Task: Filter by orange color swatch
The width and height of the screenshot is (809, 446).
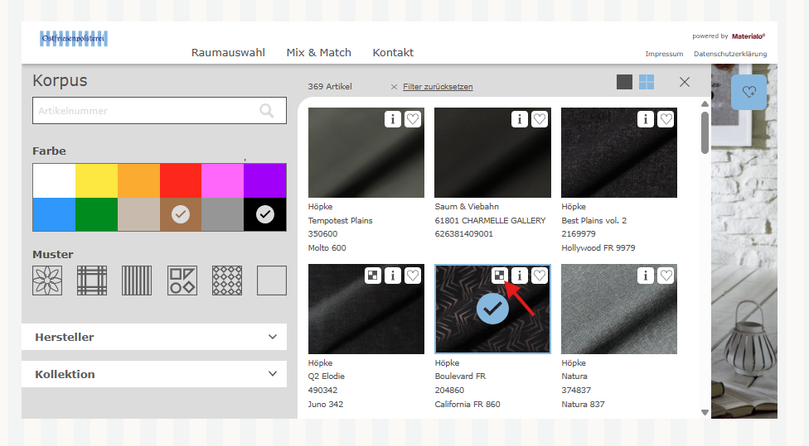Action: click(x=138, y=180)
